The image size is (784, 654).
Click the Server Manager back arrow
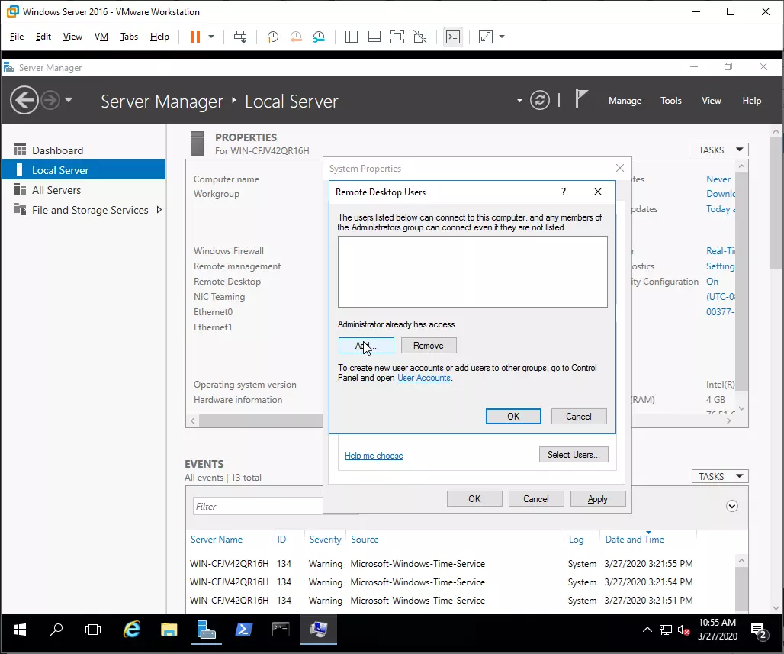click(24, 101)
